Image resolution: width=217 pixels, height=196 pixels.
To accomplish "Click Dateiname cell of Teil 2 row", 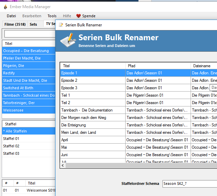I will [204, 103].
